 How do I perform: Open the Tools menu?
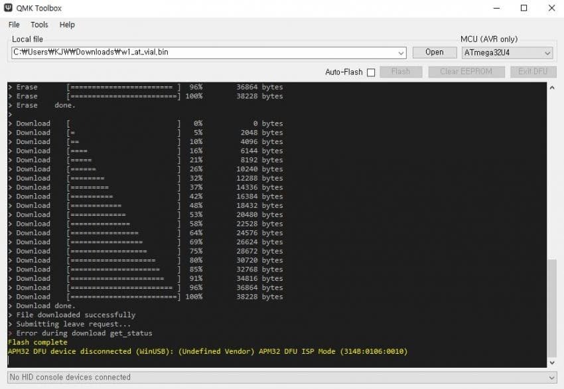[x=39, y=25]
